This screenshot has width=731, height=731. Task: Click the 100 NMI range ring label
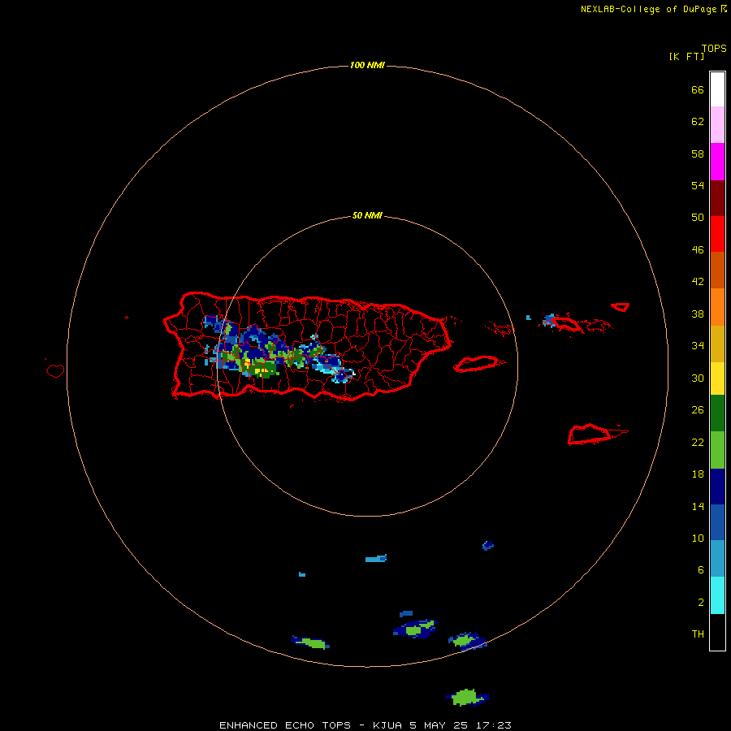tap(367, 65)
